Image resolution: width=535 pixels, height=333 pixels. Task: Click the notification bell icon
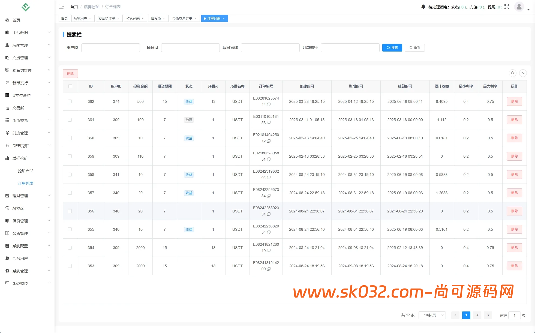click(423, 7)
